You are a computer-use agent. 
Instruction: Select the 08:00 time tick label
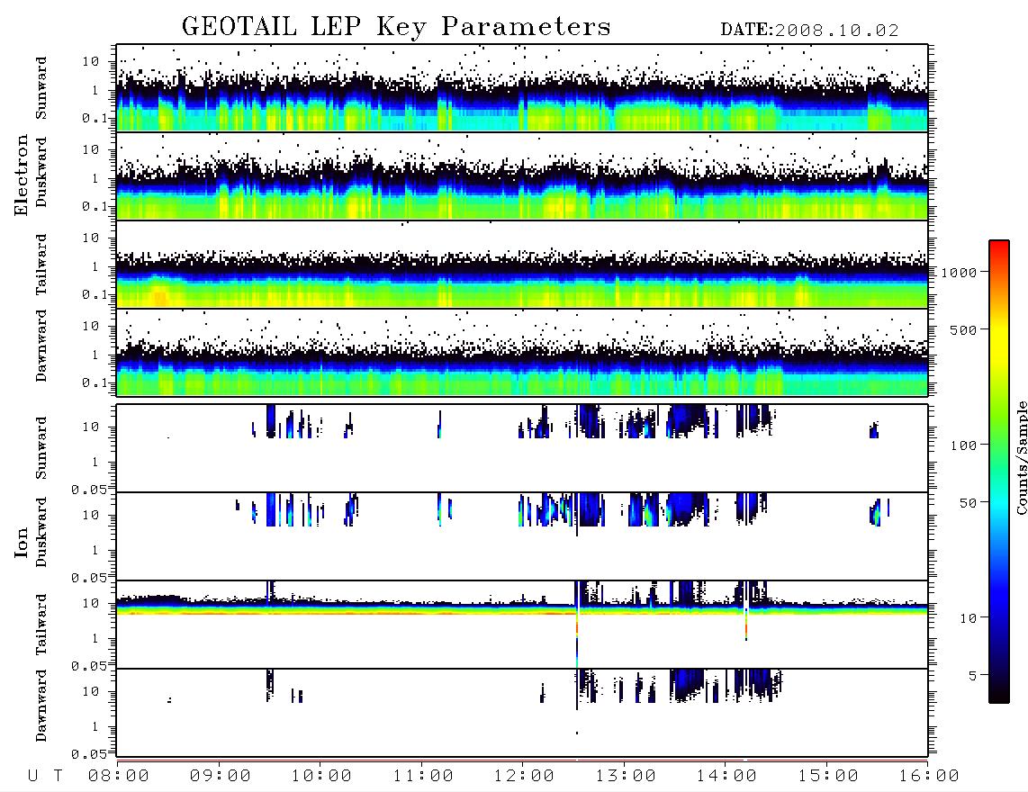pyautogui.click(x=119, y=777)
